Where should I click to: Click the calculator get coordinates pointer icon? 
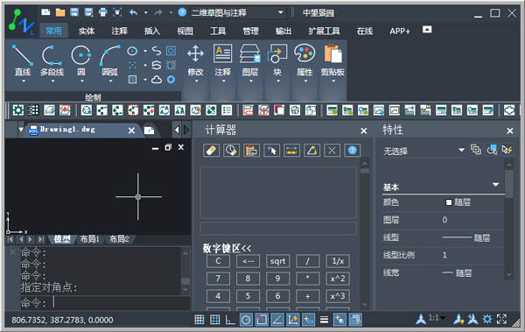[271, 151]
